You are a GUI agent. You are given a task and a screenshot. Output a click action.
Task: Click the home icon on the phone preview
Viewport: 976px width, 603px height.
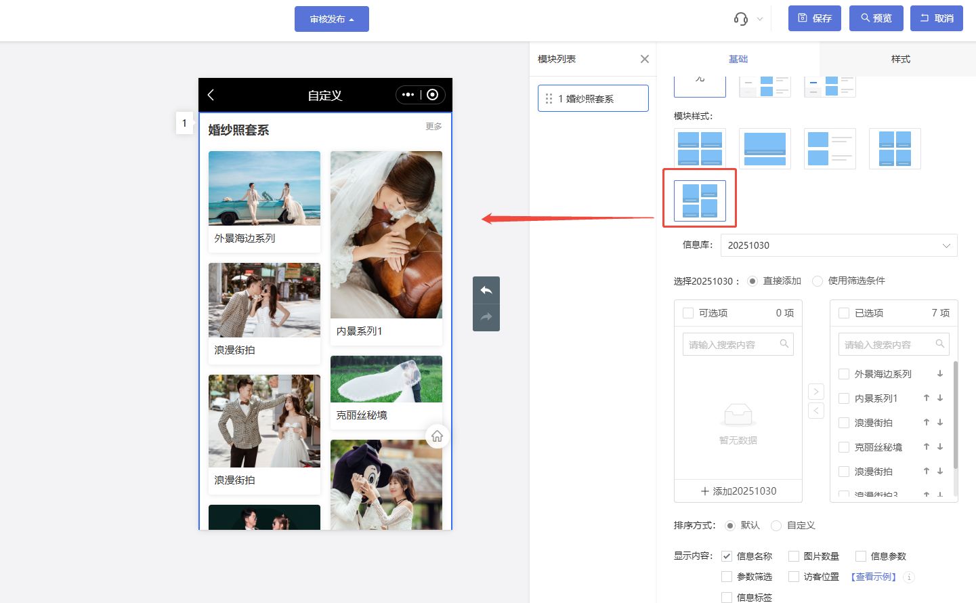437,436
